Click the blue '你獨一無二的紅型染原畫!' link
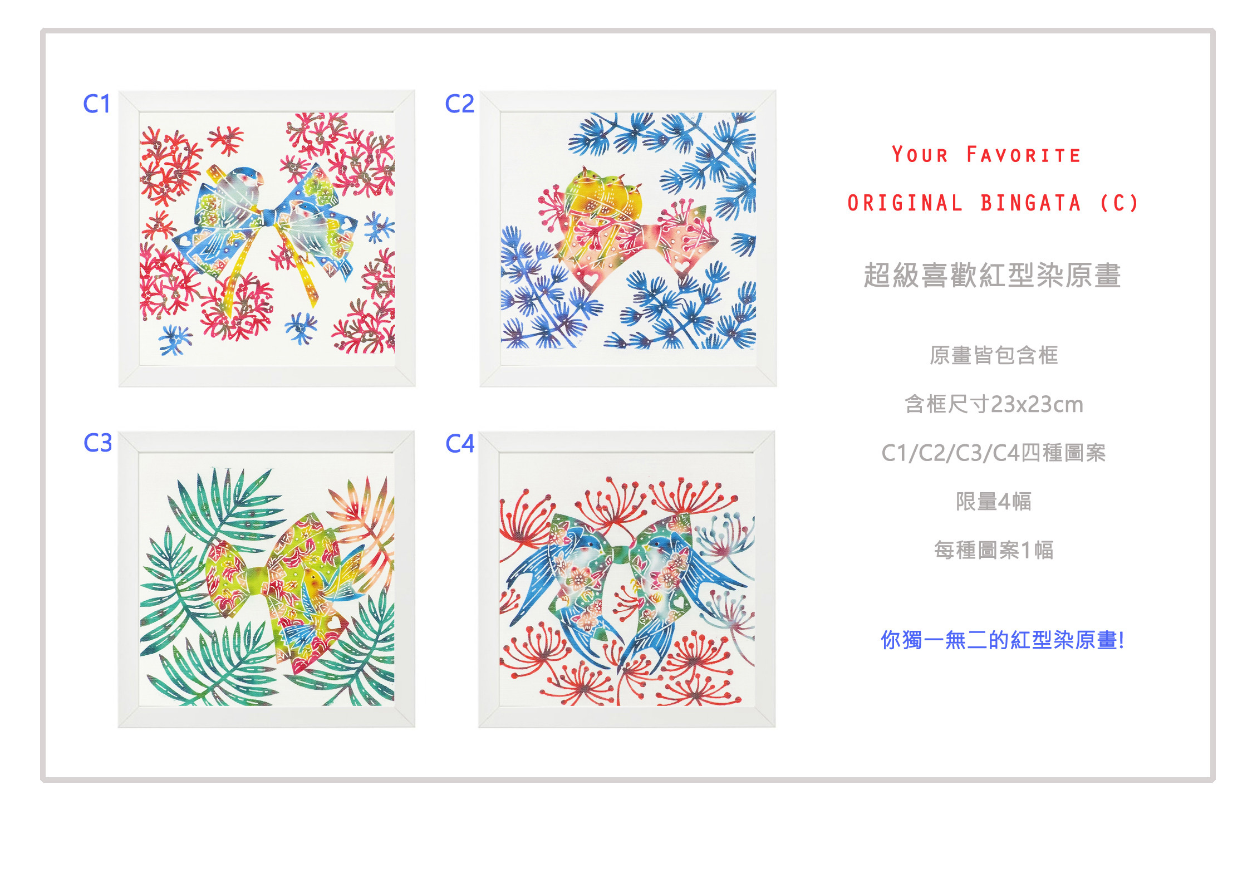This screenshot has width=1257, height=873. (x=1003, y=640)
